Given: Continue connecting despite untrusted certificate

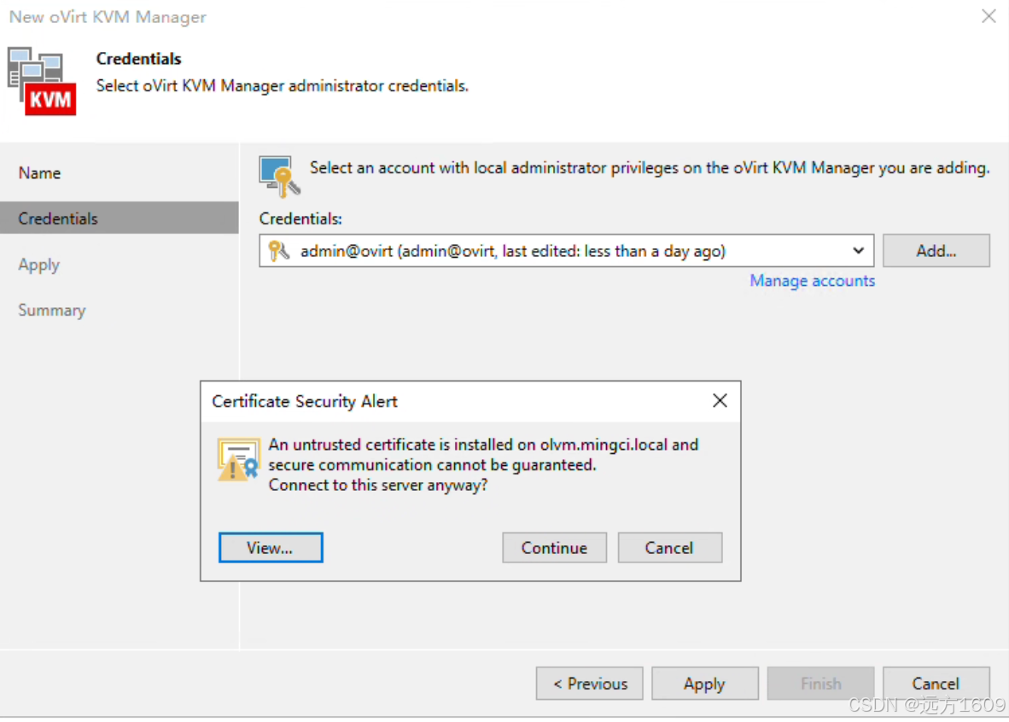Looking at the screenshot, I should point(554,548).
